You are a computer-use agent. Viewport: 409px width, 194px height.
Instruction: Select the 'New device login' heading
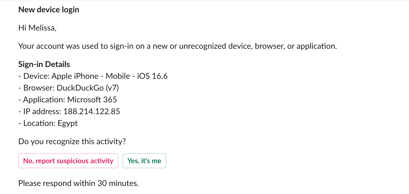[x=49, y=10]
